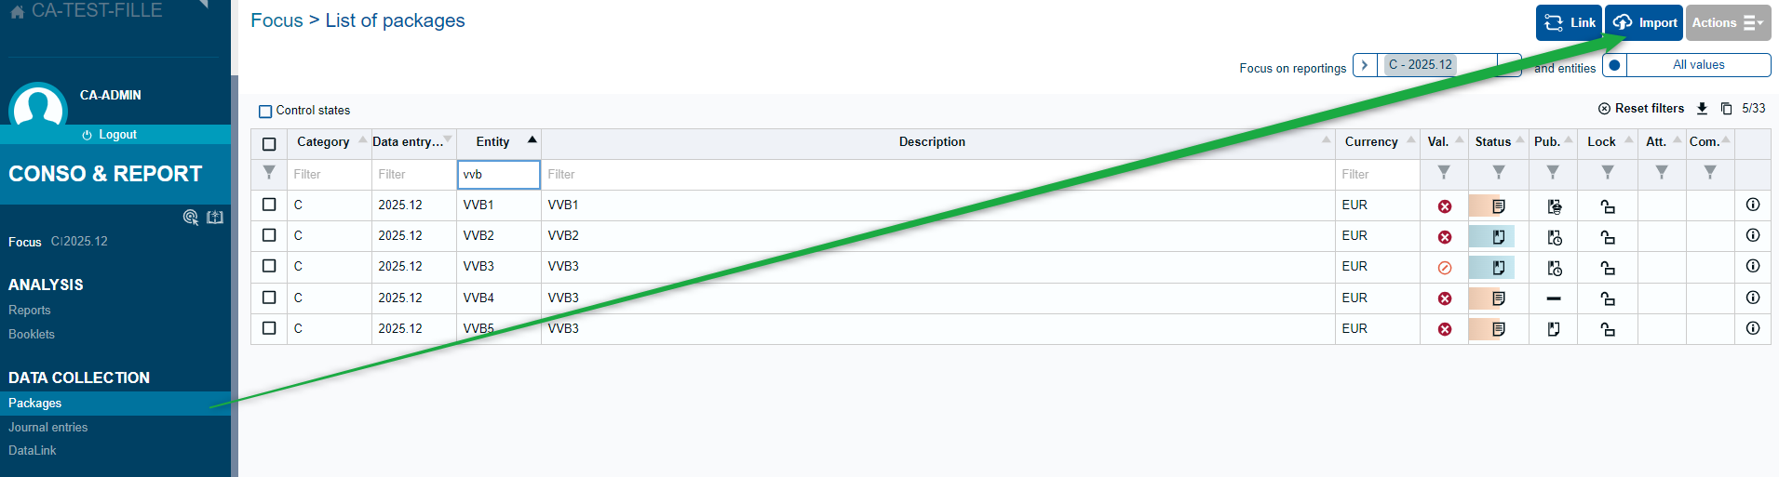
Task: Toggle the select-all checkbox in table header
Action: click(x=269, y=144)
